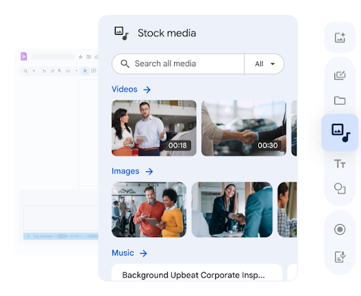The image size is (361, 296).
Task: Select the highlighted Stock media sidebar icon
Action: 340,133
